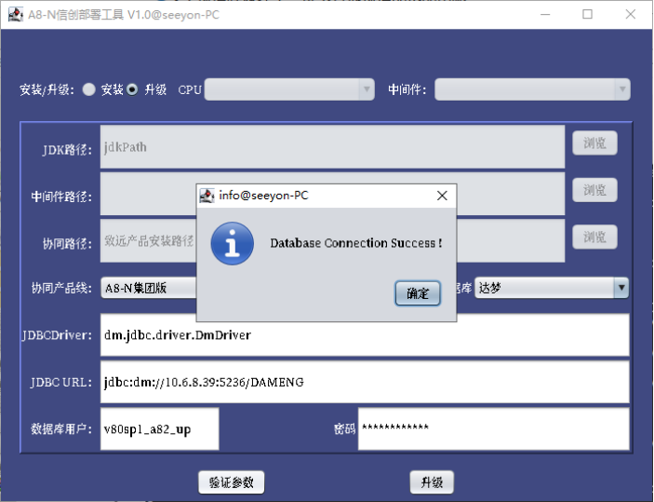Confirm the dialog with 确定 button
The image size is (654, 502).
[x=418, y=293]
